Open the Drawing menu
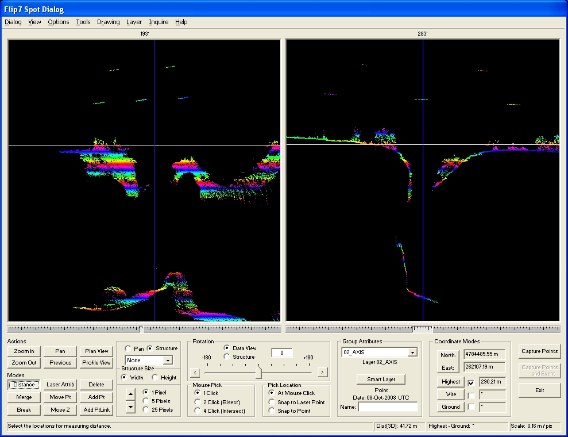Image resolution: width=568 pixels, height=437 pixels. 108,22
